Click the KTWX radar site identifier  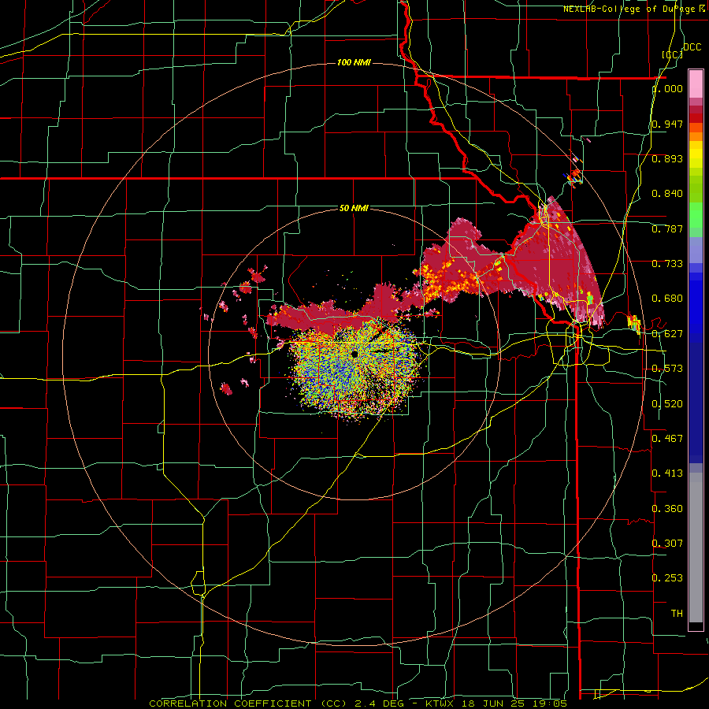pos(440,703)
